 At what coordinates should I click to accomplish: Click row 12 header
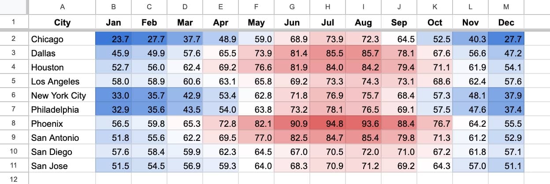(13, 179)
